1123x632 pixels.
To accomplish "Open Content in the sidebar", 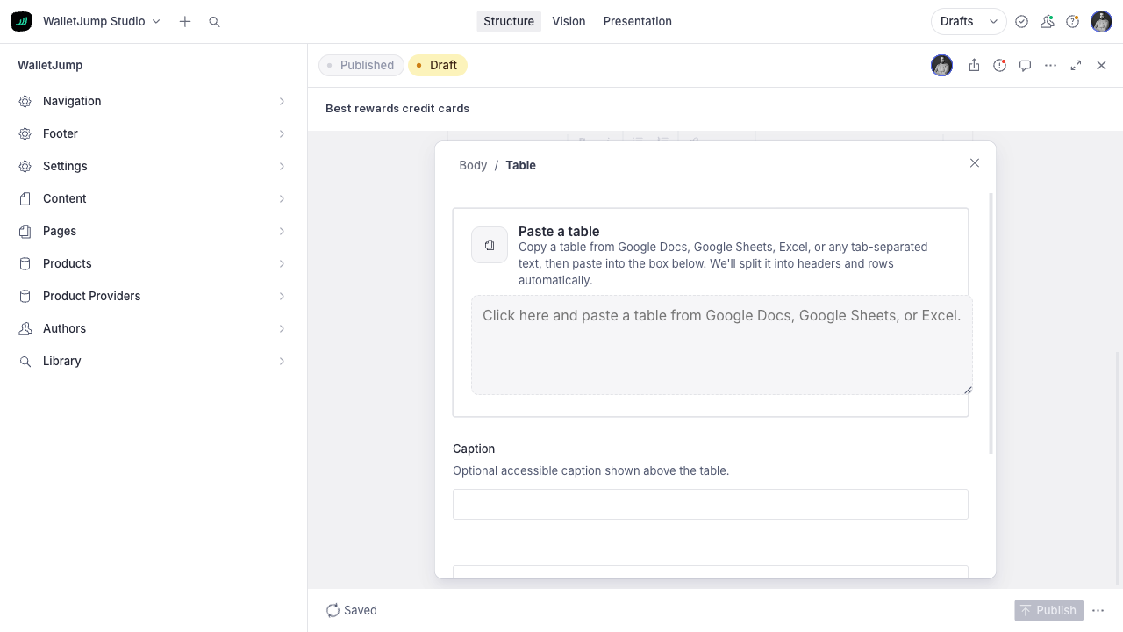I will click(154, 198).
